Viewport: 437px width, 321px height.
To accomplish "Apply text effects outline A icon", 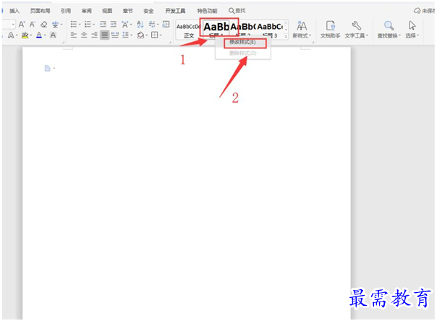I will pos(11,35).
